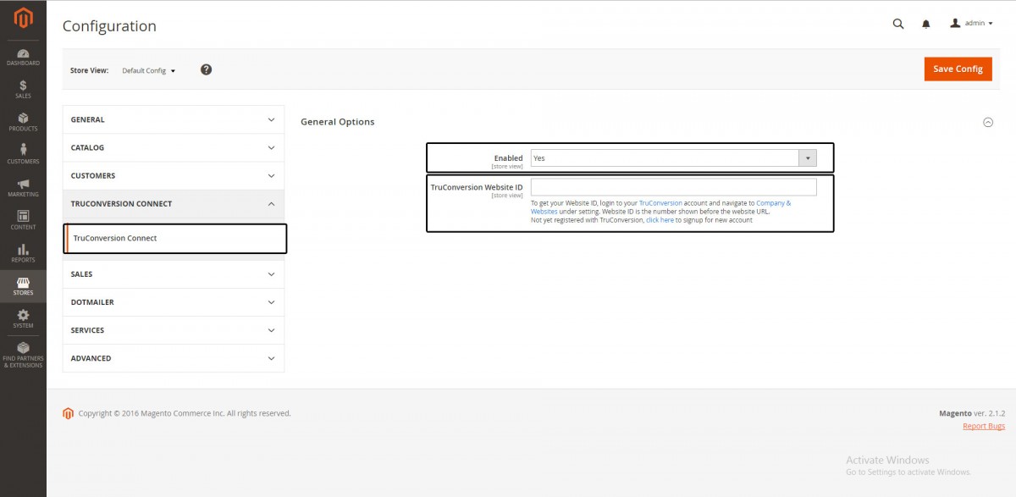Viewport: 1016px width, 497px height.
Task: Open the Products sidebar menu
Action: (x=23, y=122)
